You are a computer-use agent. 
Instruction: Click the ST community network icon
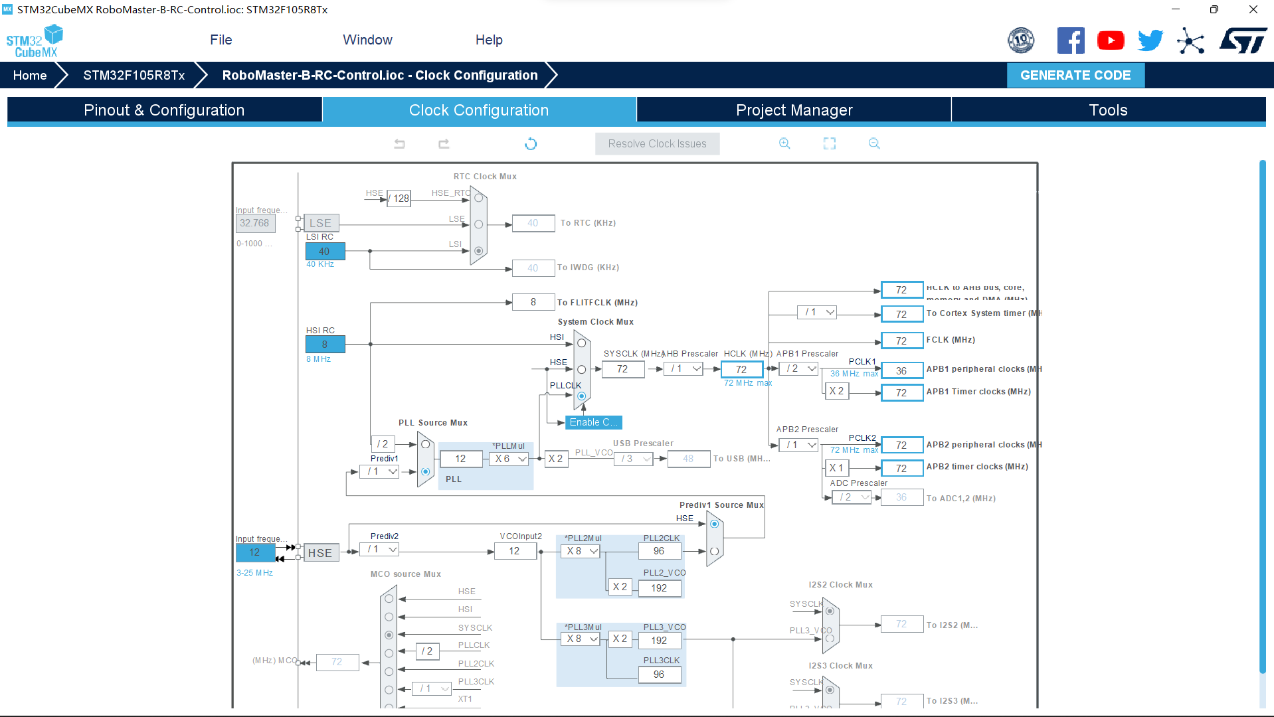tap(1190, 41)
